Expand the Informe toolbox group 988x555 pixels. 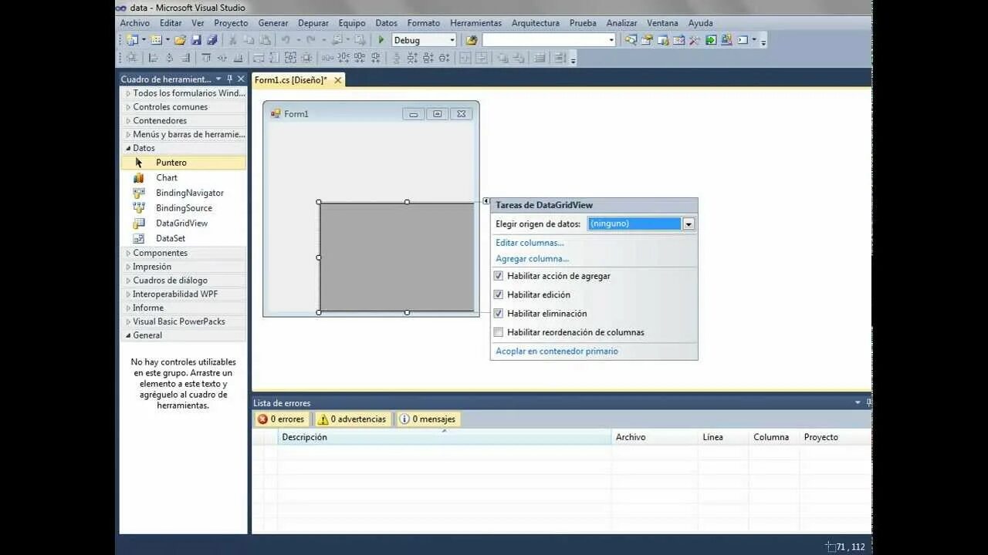(x=128, y=308)
